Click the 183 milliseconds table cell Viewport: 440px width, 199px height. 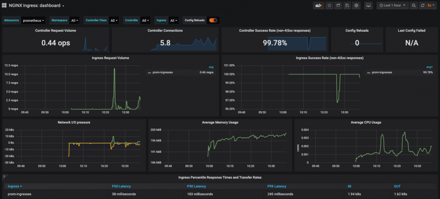tap(200, 194)
